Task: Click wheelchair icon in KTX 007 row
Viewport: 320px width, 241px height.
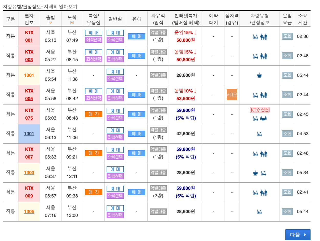Action: [255, 153]
